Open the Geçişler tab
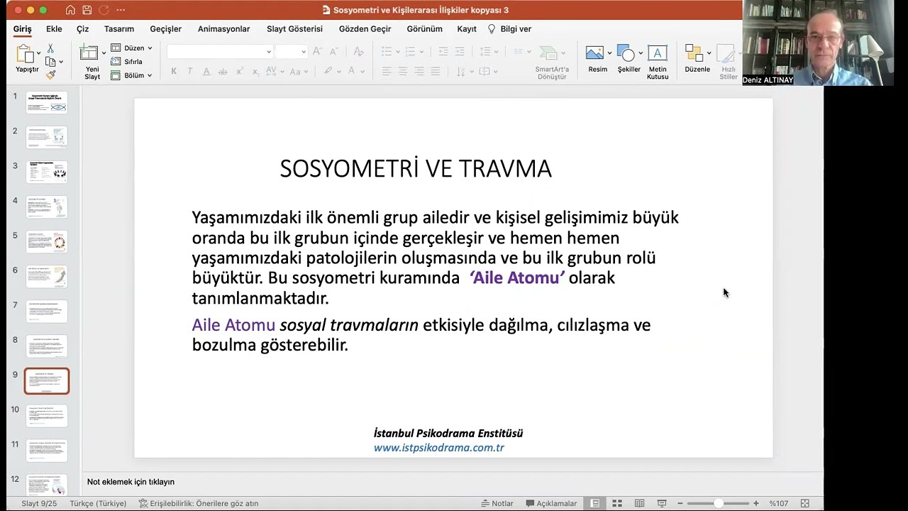908x511 pixels. tap(166, 29)
